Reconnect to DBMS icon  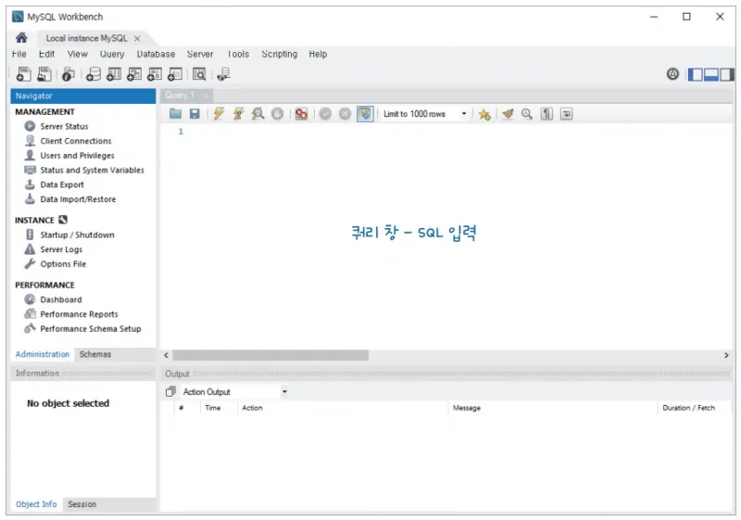(223, 74)
